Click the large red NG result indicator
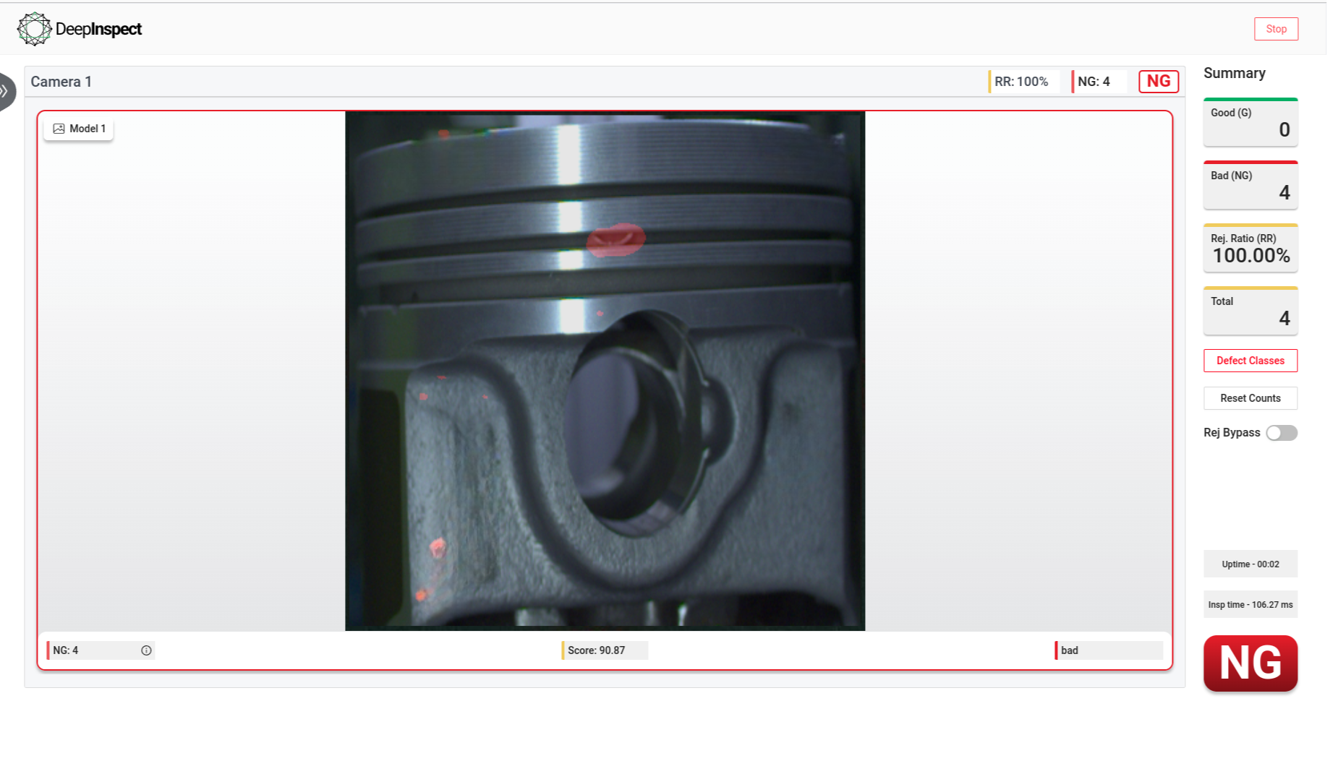The height and width of the screenshot is (761, 1338). (1250, 663)
